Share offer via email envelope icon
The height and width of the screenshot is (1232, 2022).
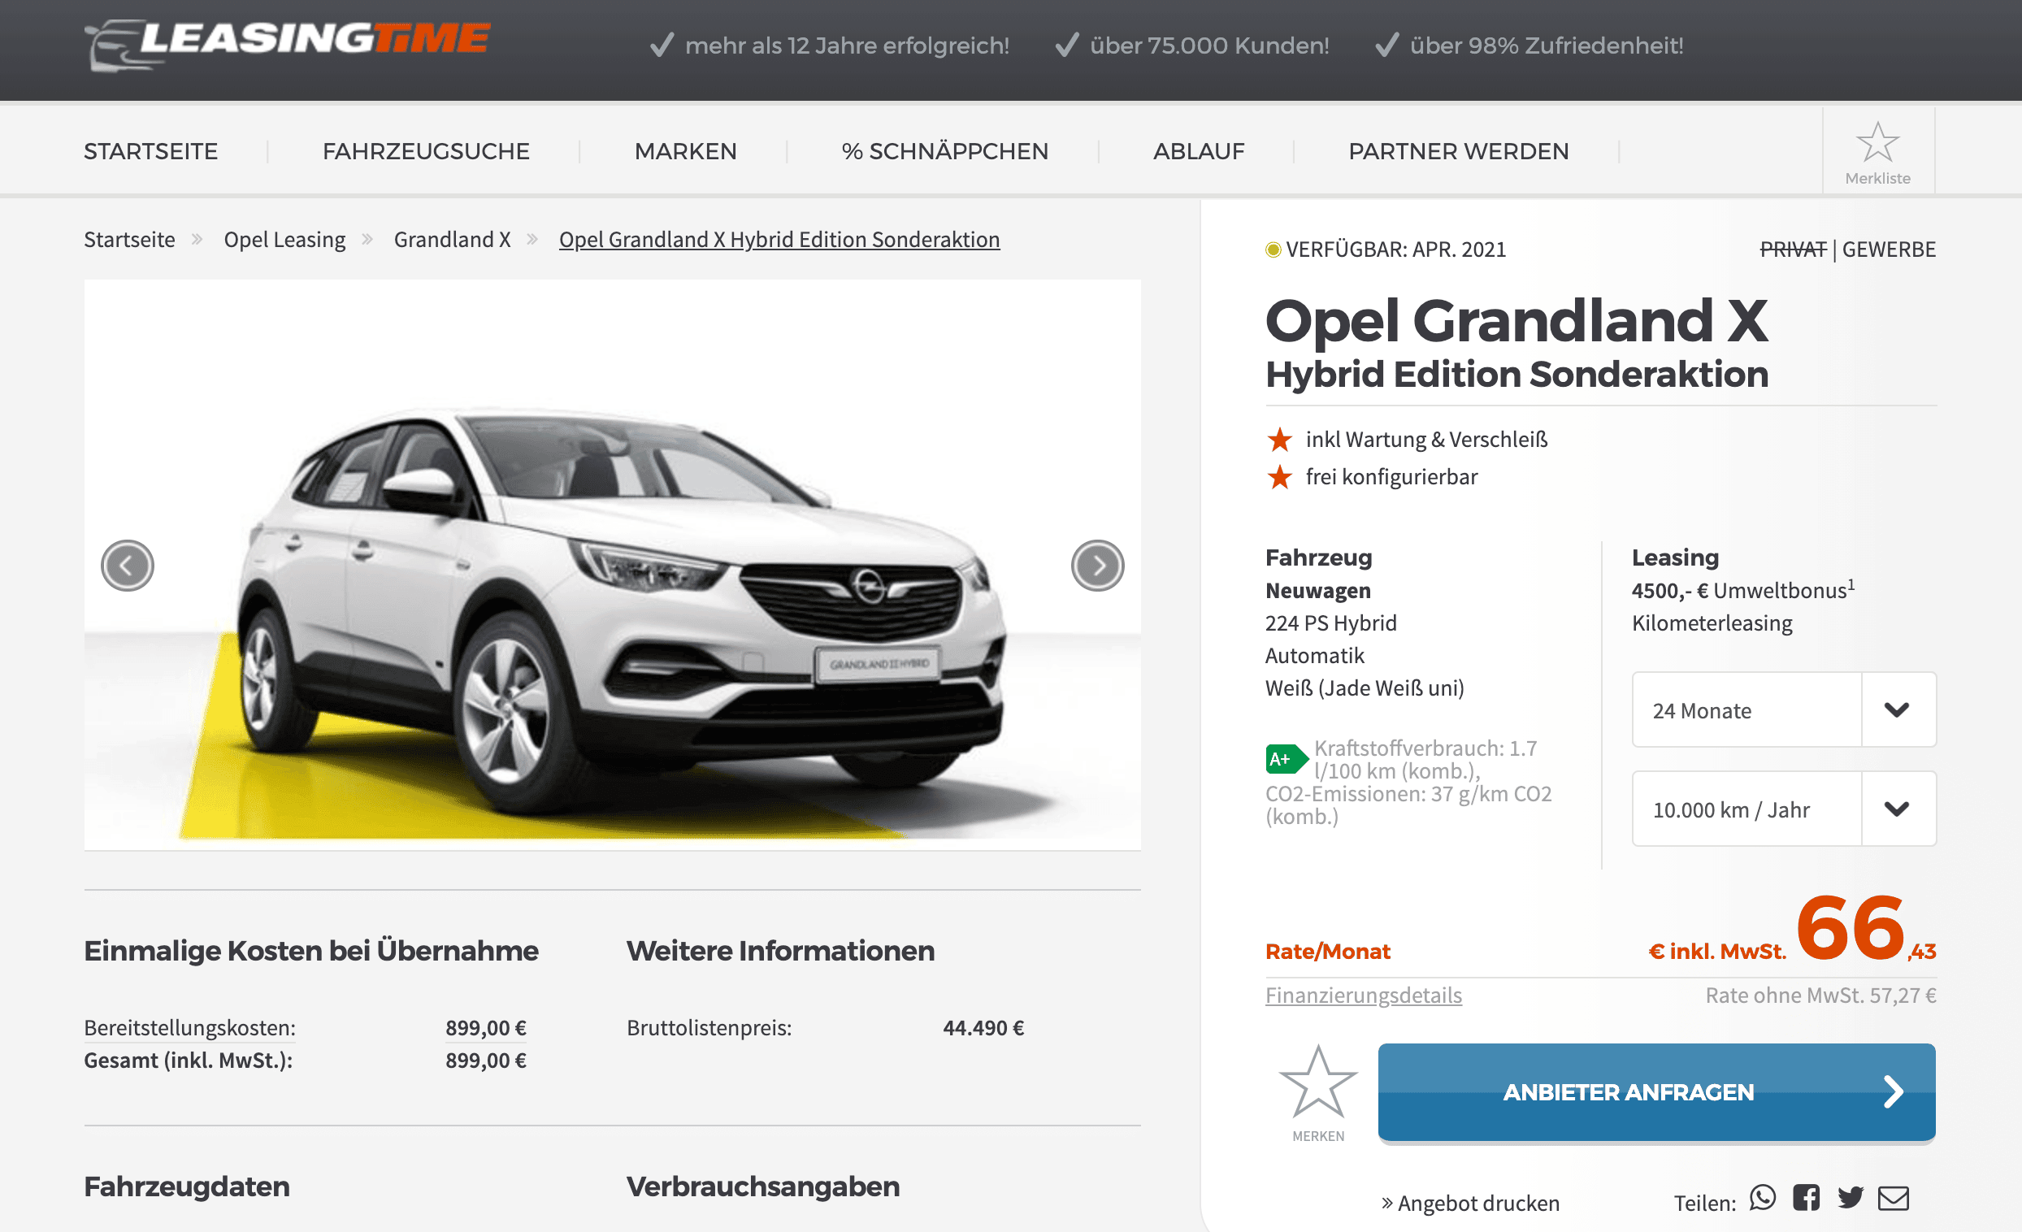[x=1893, y=1199]
